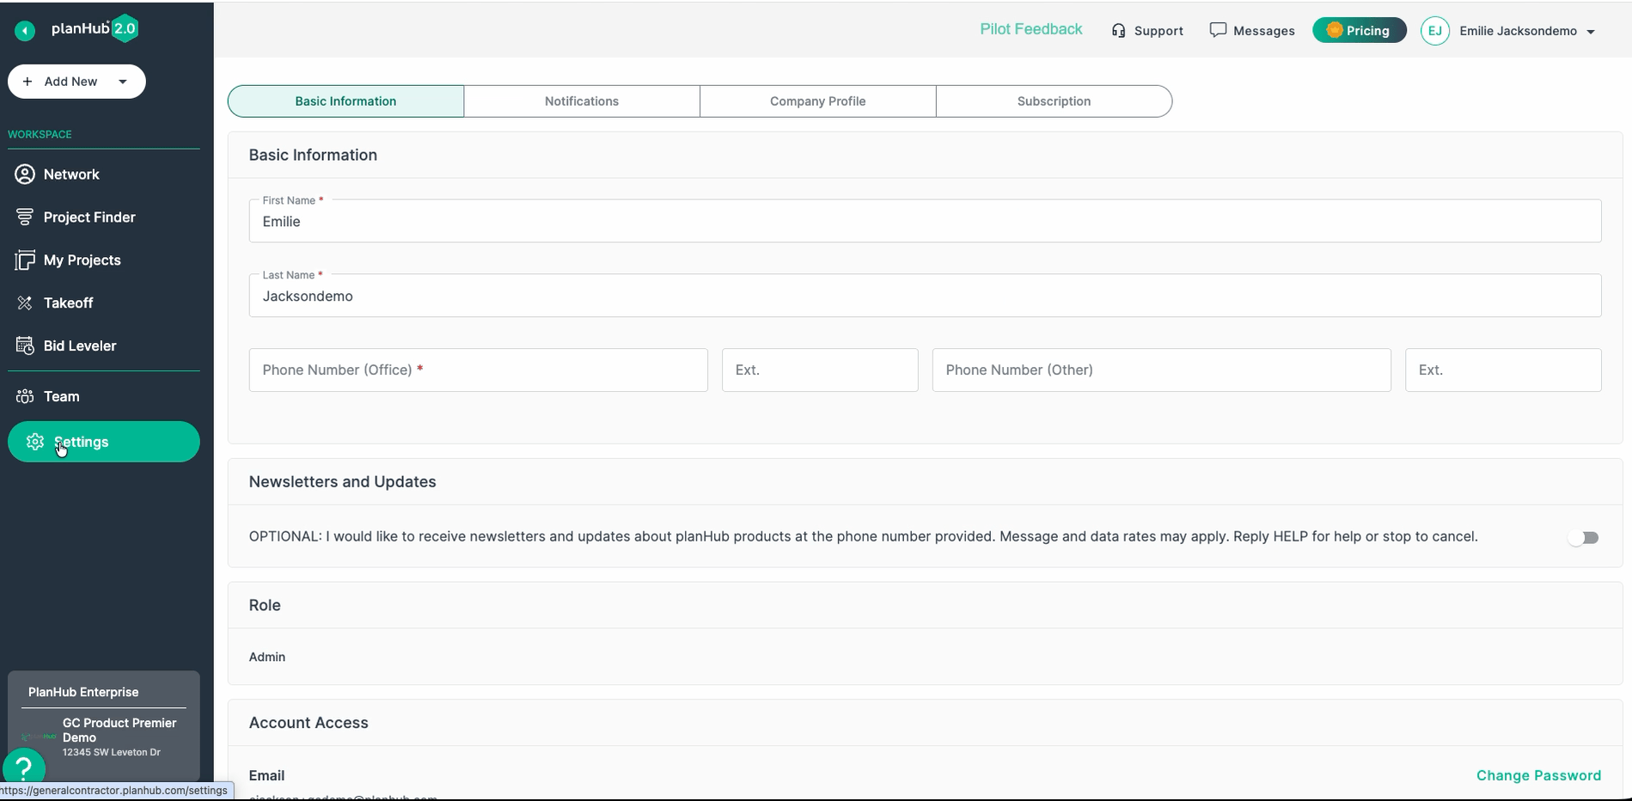Click into the First Name field

point(925,221)
